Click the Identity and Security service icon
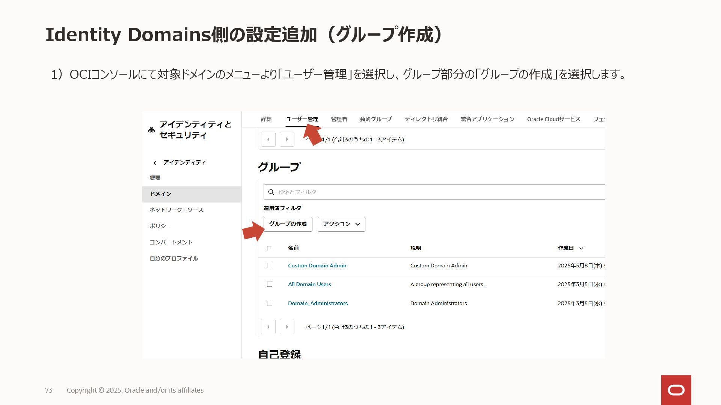The image size is (721, 405). click(x=151, y=130)
